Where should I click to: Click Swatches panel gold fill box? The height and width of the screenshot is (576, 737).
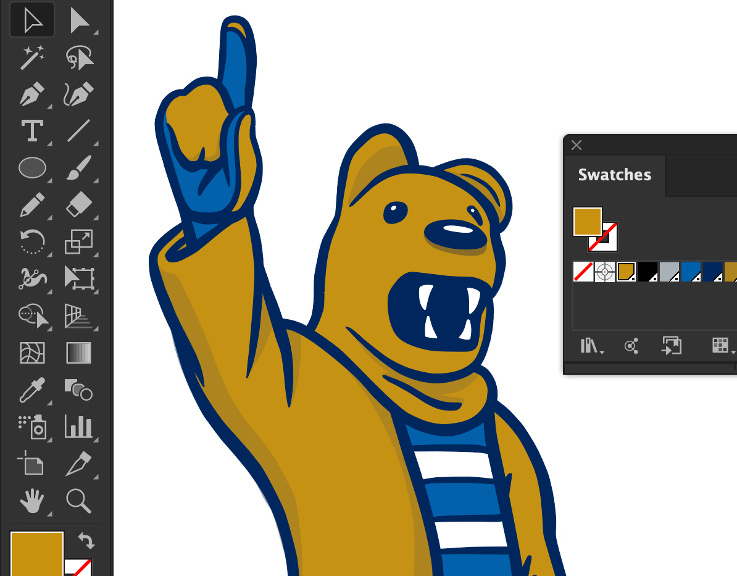tap(588, 222)
